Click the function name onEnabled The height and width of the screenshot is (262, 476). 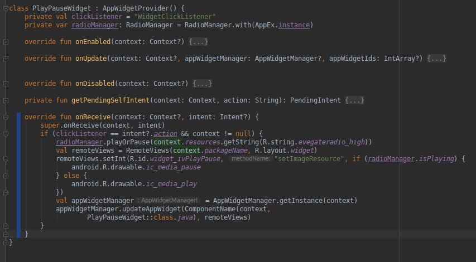click(93, 42)
